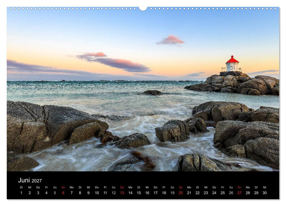Select date 23 in the calendar strip
Viewport: 286px width, 206px height.
pos(206,193)
